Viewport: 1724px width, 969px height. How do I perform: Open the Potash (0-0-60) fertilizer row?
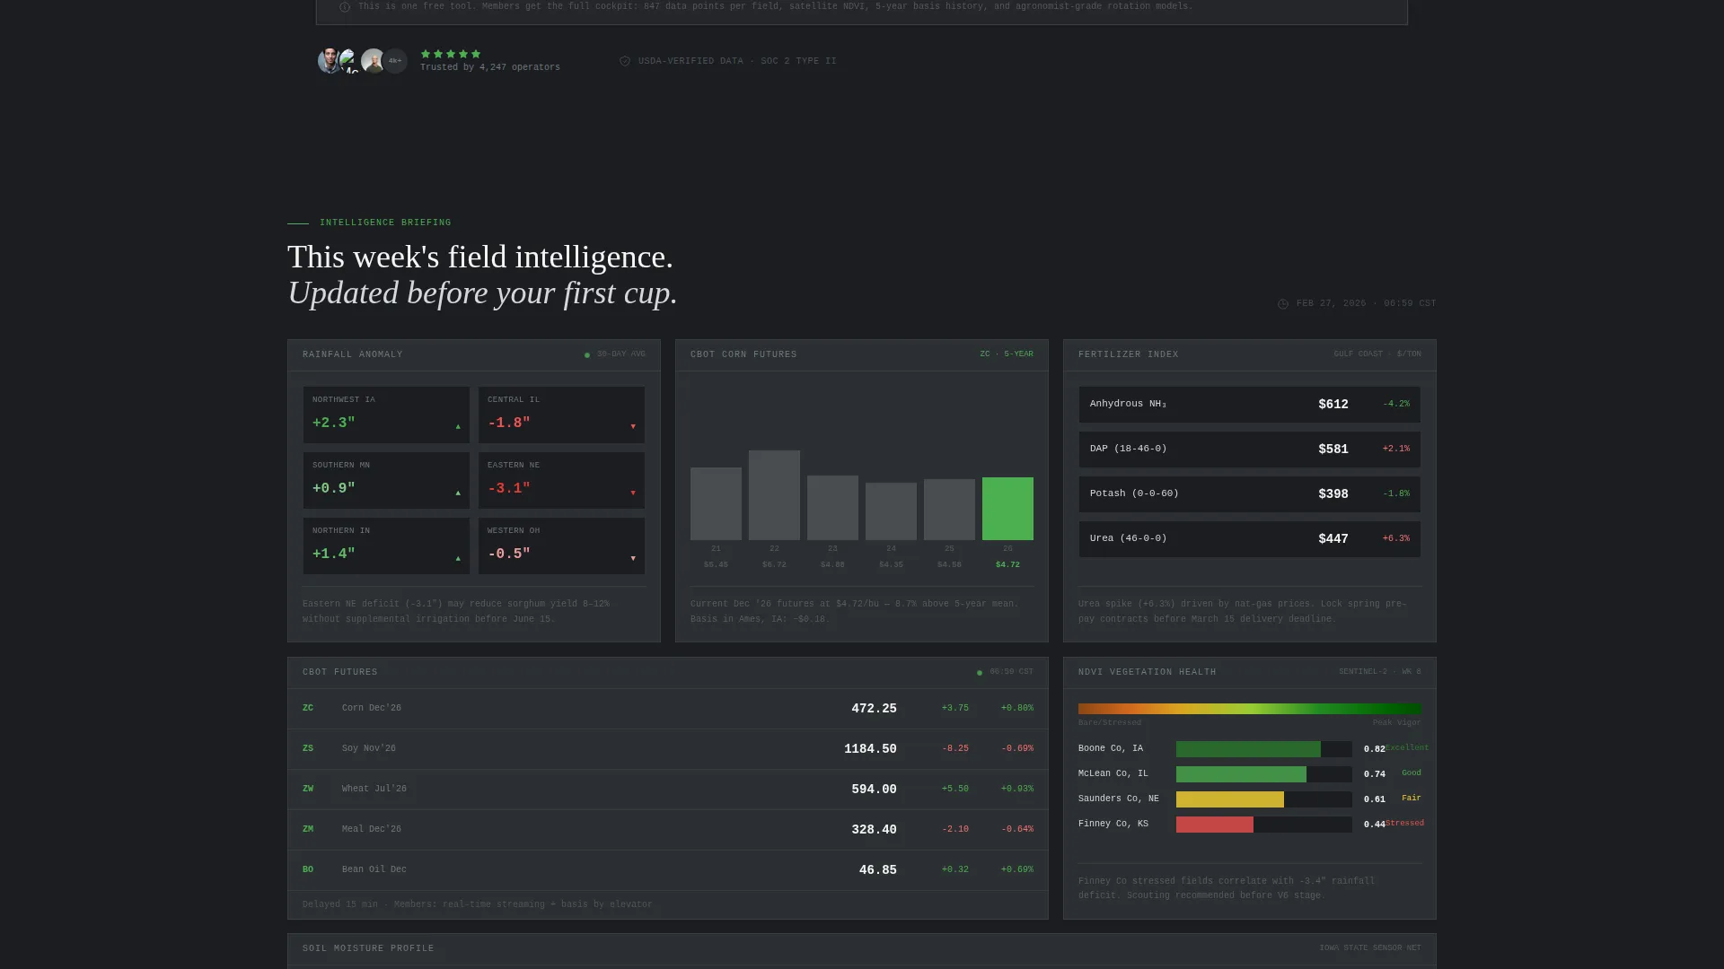pyautogui.click(x=1250, y=494)
